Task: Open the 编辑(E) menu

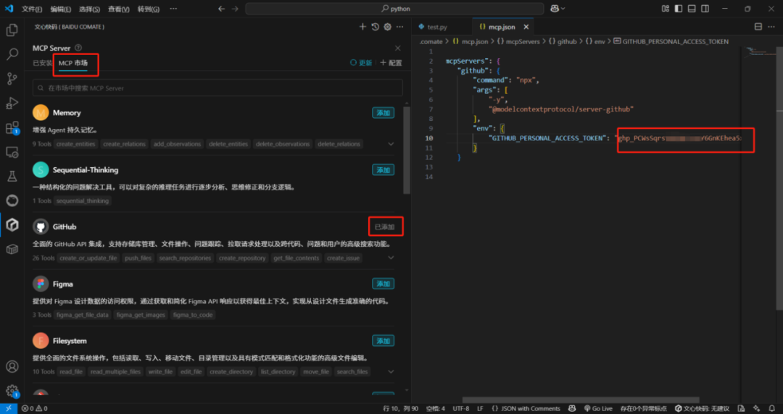Action: (x=60, y=9)
